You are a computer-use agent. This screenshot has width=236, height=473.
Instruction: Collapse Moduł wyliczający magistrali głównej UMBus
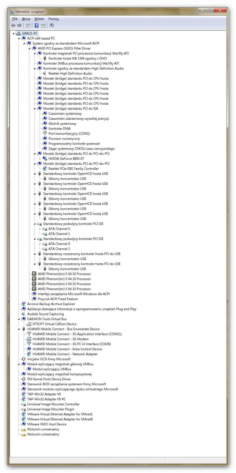pyautogui.click(x=19, y=364)
